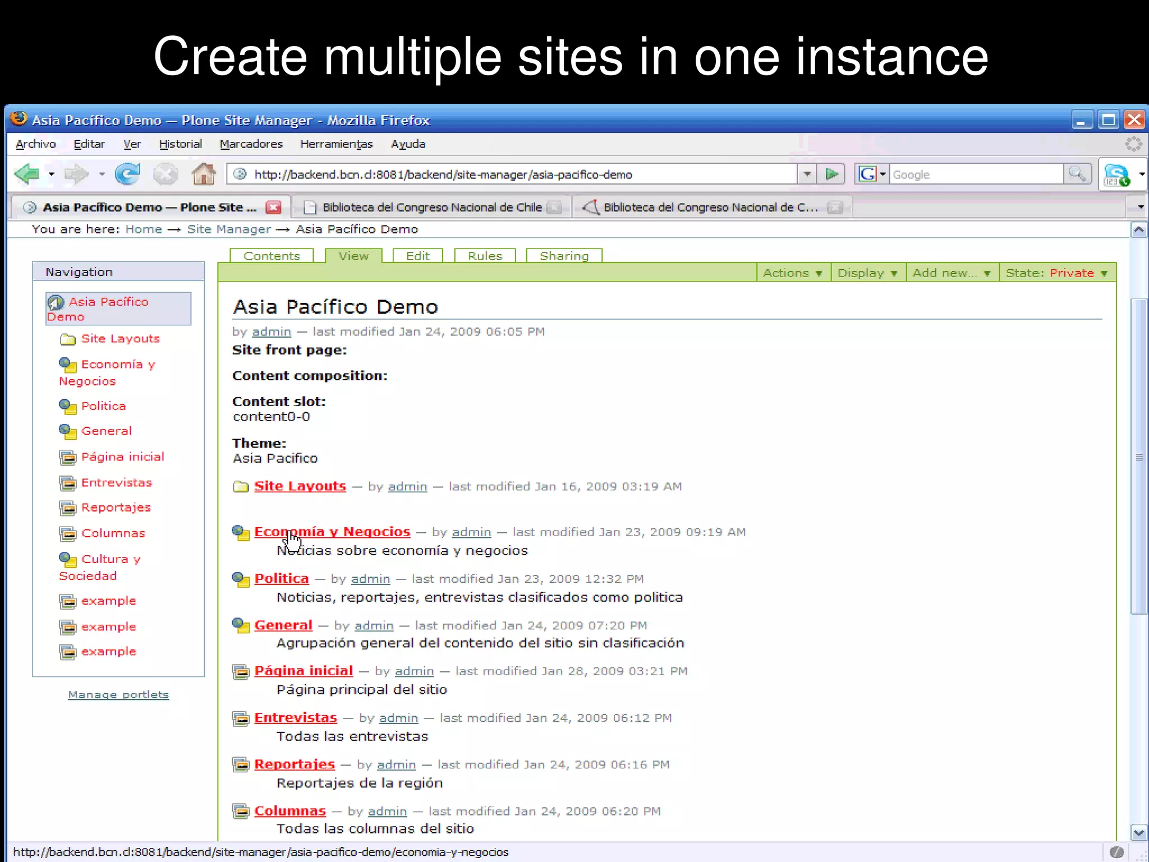Viewport: 1149px width, 862px height.
Task: Click the Economía y Negocios icon in Navigation
Action: (68, 365)
